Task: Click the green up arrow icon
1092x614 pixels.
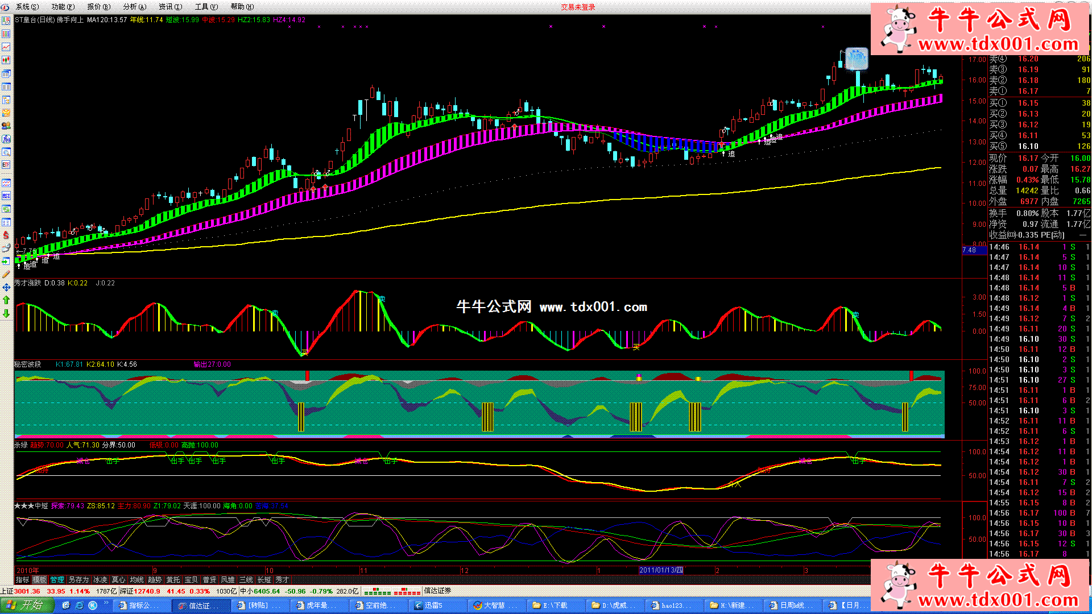Action: [x=6, y=300]
